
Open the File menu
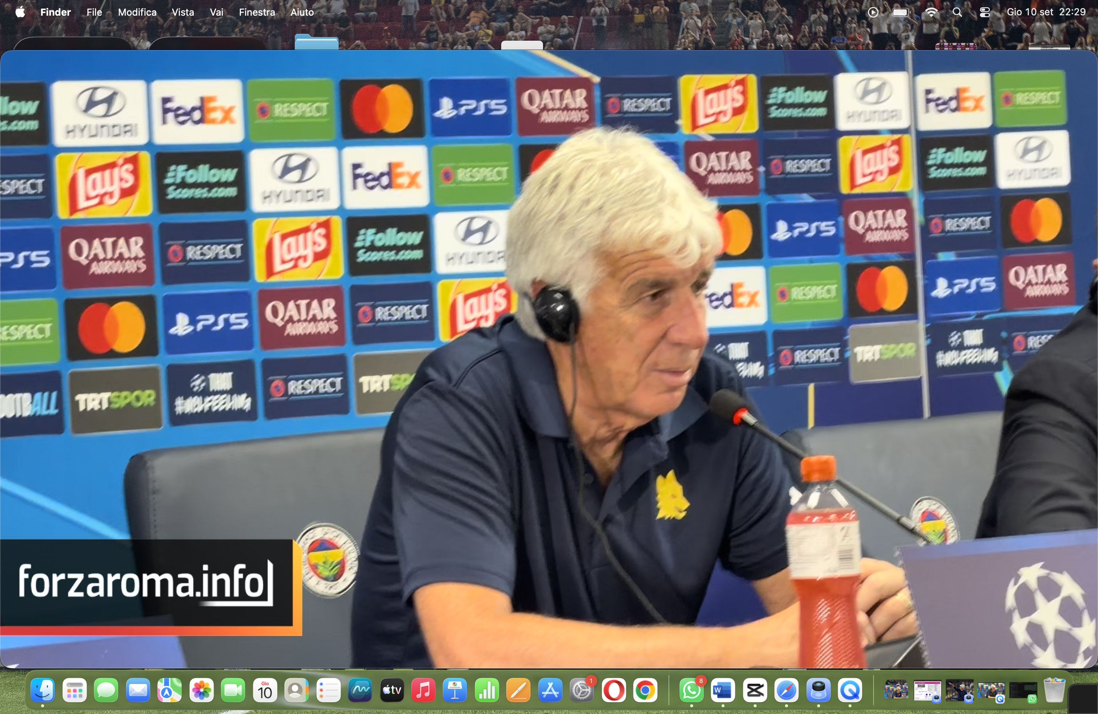(x=94, y=12)
